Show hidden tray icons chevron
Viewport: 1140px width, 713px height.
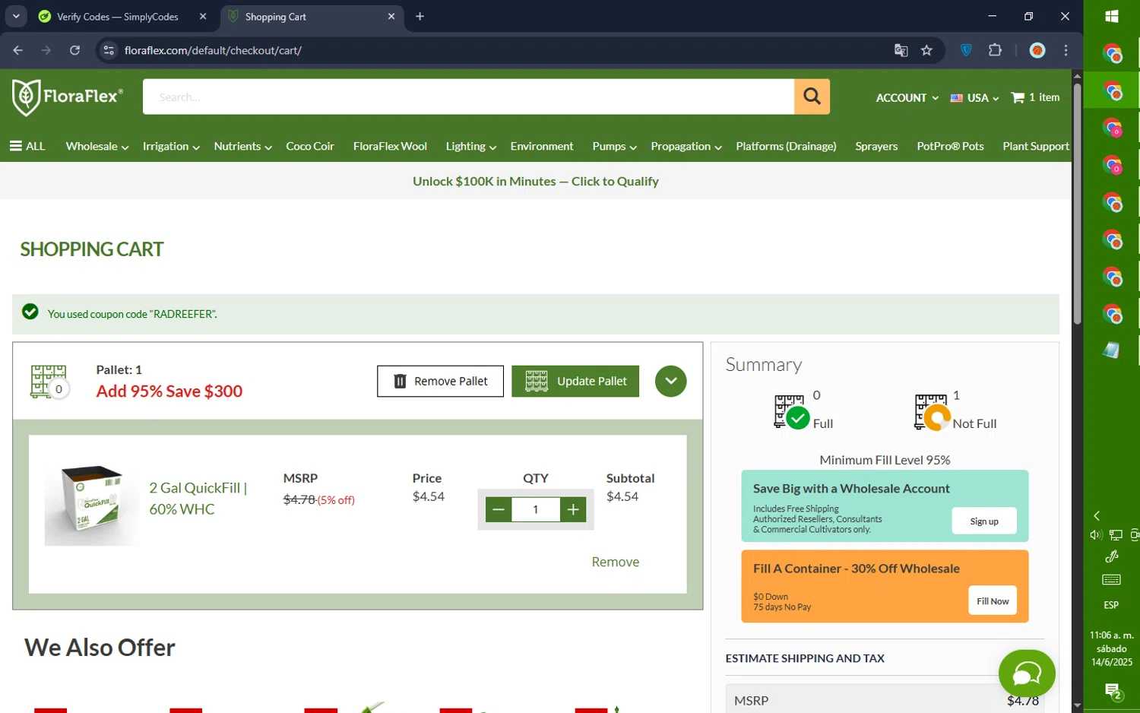1097,515
